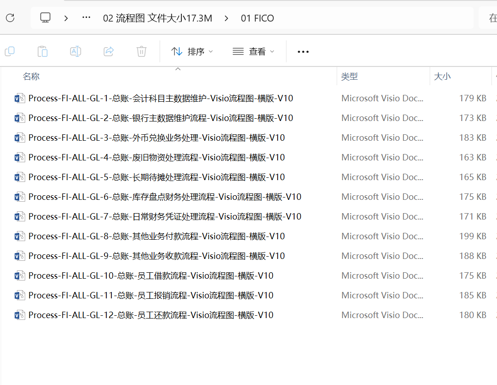
Task: Expand the breadcrumb ellipsis for hidden folders
Action: click(x=86, y=18)
